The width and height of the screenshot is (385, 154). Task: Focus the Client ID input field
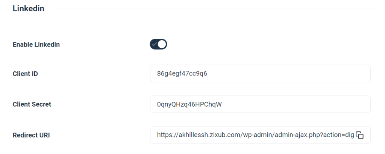(260, 74)
